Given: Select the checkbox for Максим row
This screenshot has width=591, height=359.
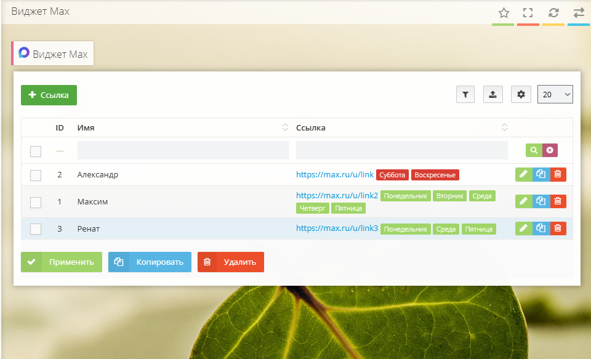Looking at the screenshot, I should [x=36, y=202].
